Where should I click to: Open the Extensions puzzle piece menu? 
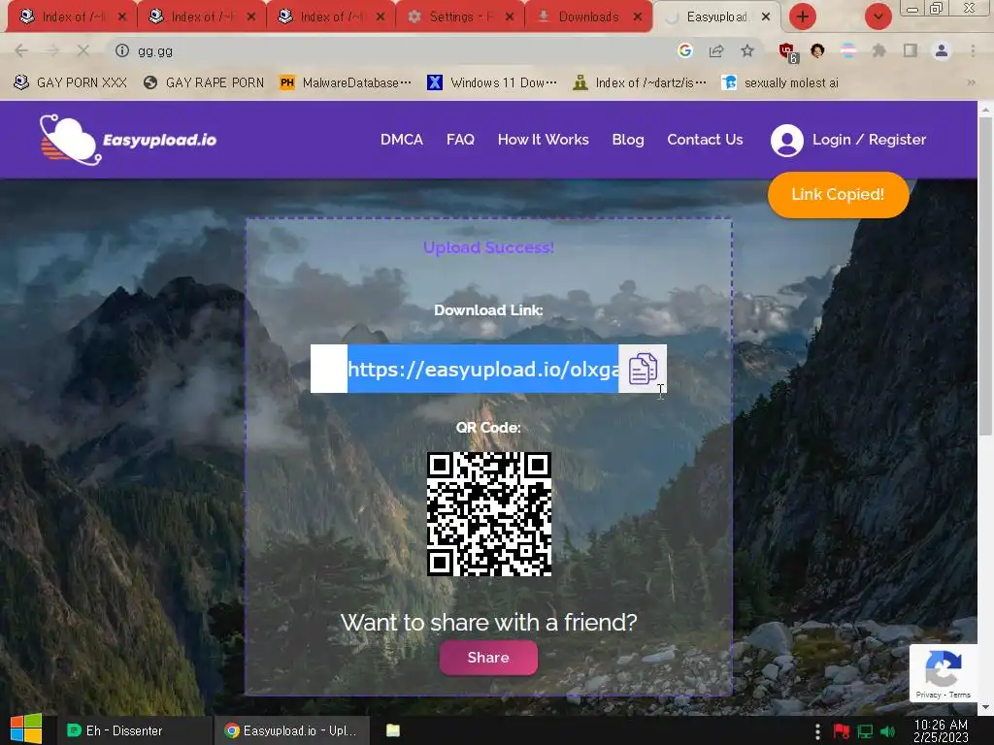(878, 50)
